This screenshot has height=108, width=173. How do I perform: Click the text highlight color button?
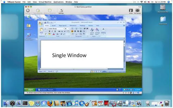point(49,34)
